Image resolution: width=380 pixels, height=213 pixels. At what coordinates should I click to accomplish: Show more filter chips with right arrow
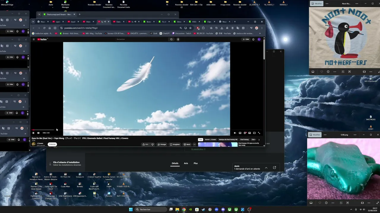[x=259, y=140]
